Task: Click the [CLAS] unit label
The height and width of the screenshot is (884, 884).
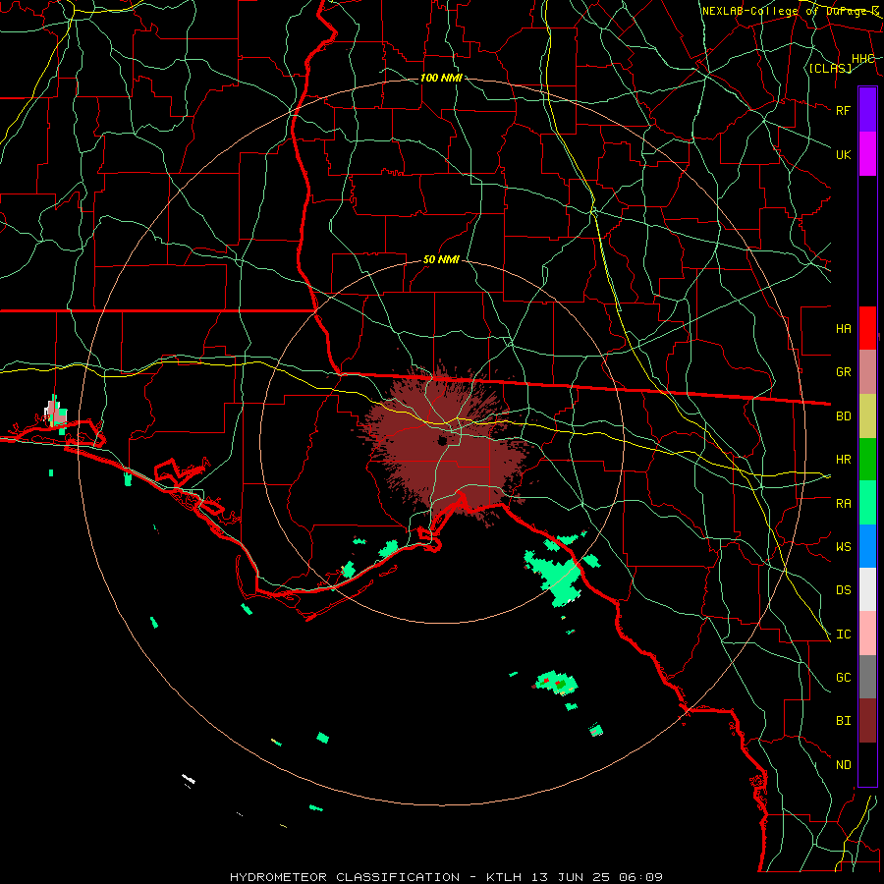Action: tap(830, 68)
